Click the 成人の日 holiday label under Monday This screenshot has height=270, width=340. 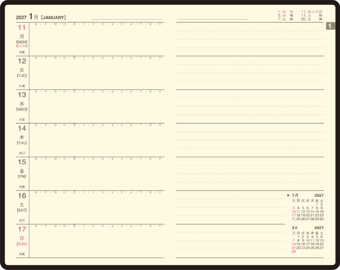click(22, 46)
